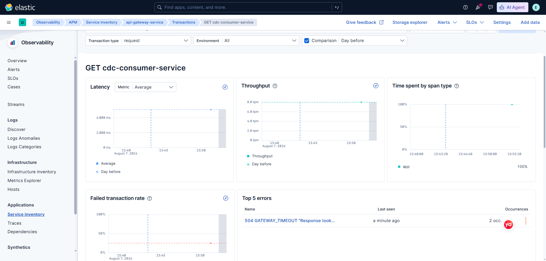Open Storage explorer link
This screenshot has height=261, width=546.
(x=410, y=22)
